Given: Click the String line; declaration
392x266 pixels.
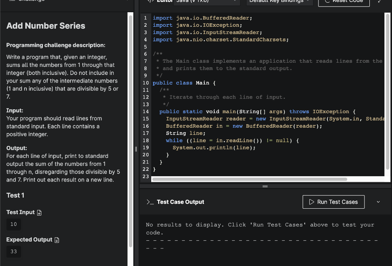Looking at the screenshot, I should tap(186, 133).
